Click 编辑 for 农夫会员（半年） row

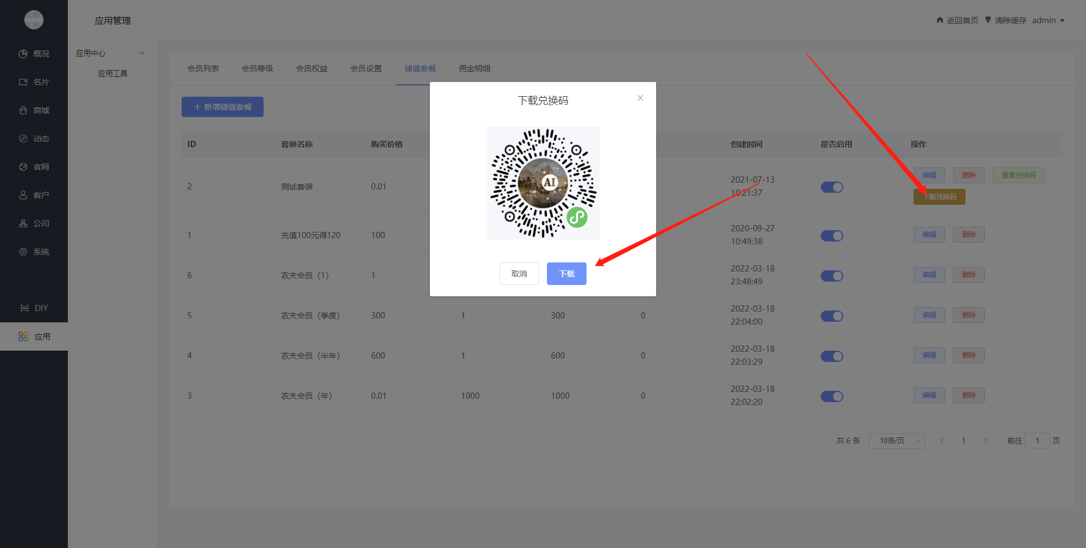(929, 355)
